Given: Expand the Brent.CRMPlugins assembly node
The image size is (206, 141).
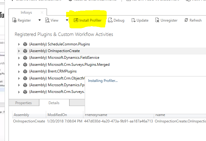Looking at the screenshot, I should click(x=19, y=72).
